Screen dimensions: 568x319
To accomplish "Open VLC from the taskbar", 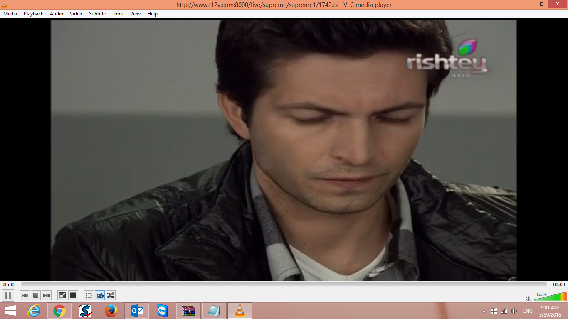I will coord(240,310).
